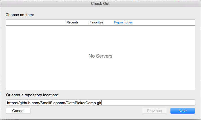Click the Next button
Image resolution: width=201 pixels, height=120 pixels.
click(182, 111)
